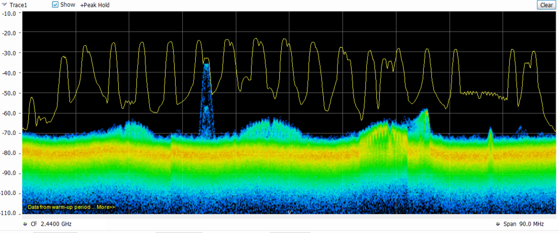Click the Trace1 name label
This screenshot has width=559, height=233.
(x=18, y=5)
